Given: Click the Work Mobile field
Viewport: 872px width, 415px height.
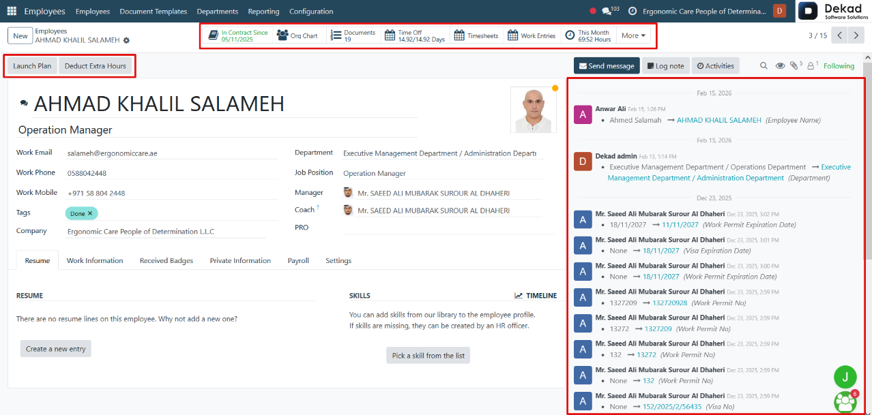Looking at the screenshot, I should tap(172, 193).
